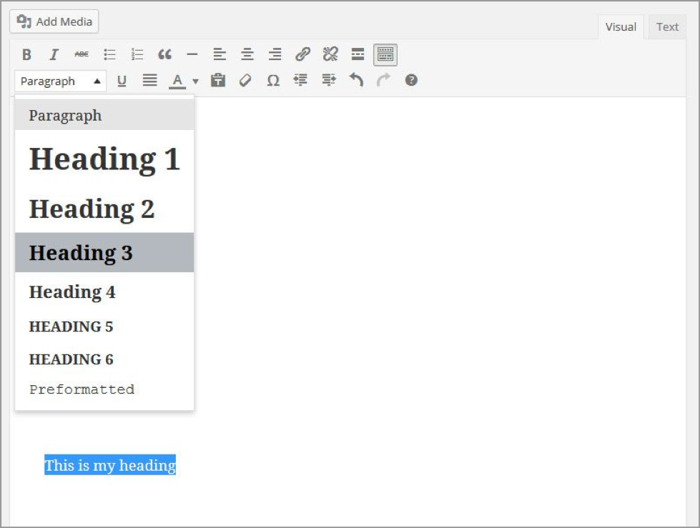Toggle bulleted list formatting

coord(109,54)
